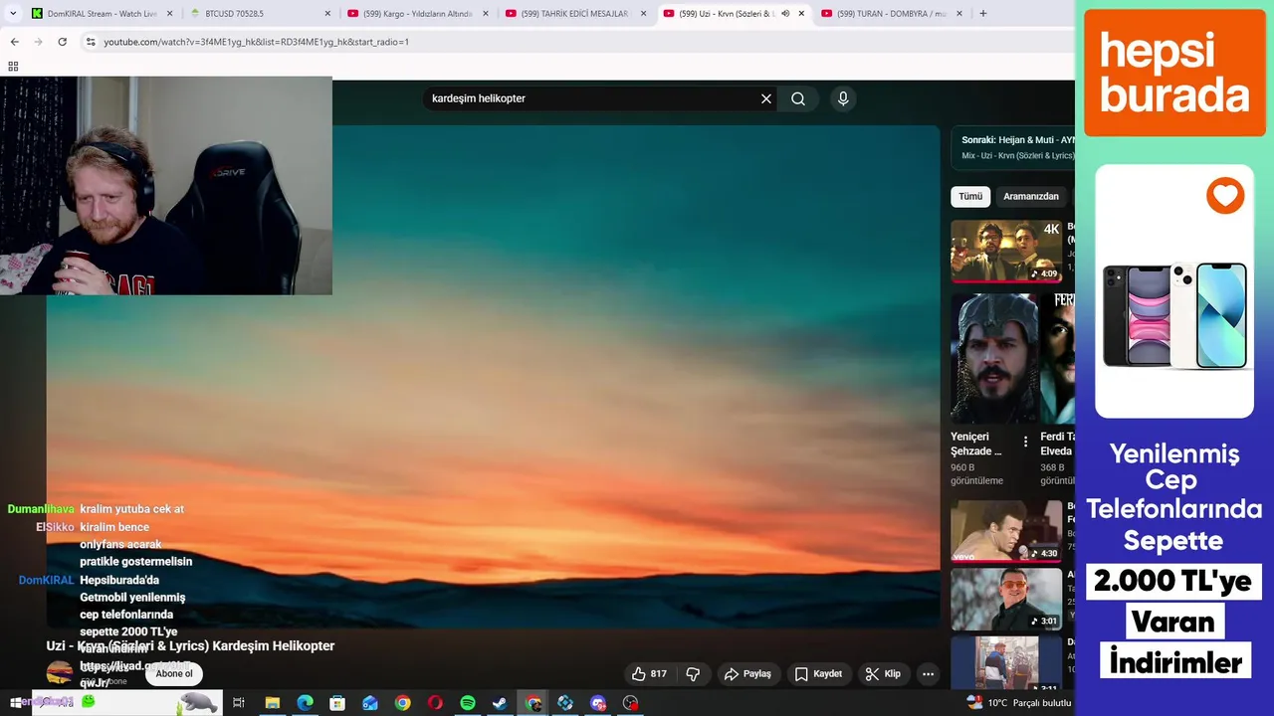Open Steam from the taskbar
The height and width of the screenshot is (716, 1274).
[x=500, y=703]
